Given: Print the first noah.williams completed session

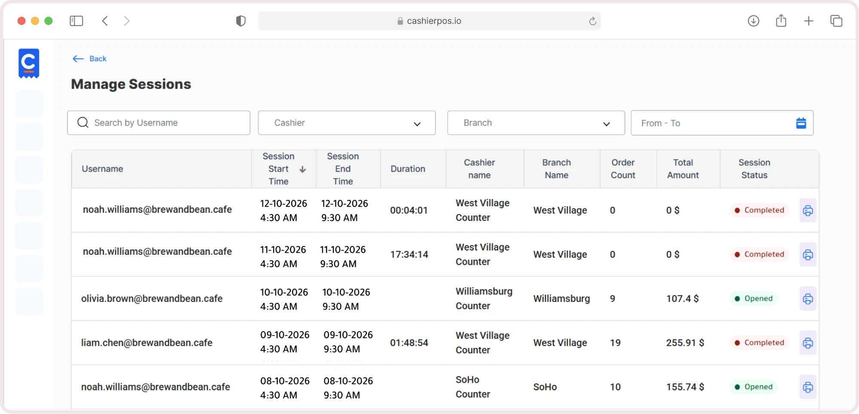Looking at the screenshot, I should pyautogui.click(x=807, y=210).
